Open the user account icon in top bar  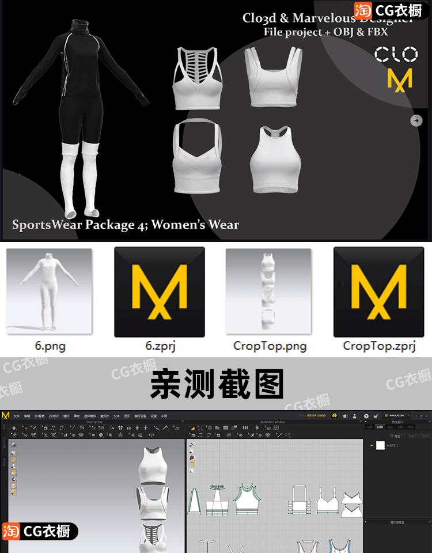pos(355,415)
